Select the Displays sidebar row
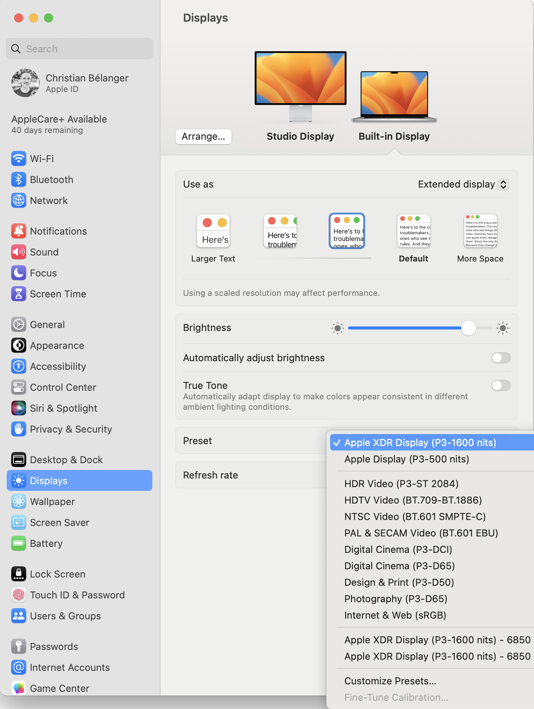The image size is (534, 709). click(80, 480)
